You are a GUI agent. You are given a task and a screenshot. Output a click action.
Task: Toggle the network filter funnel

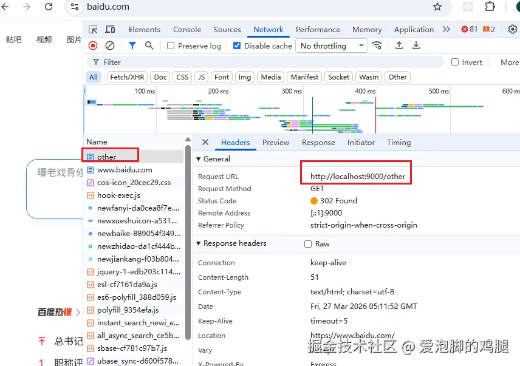(132, 46)
